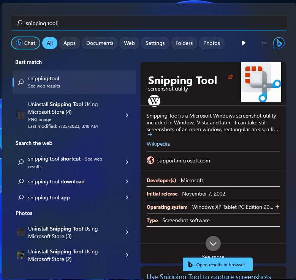Screen dimensions: 296x280
Task: Click the See more down-chevron button
Action: click(213, 243)
